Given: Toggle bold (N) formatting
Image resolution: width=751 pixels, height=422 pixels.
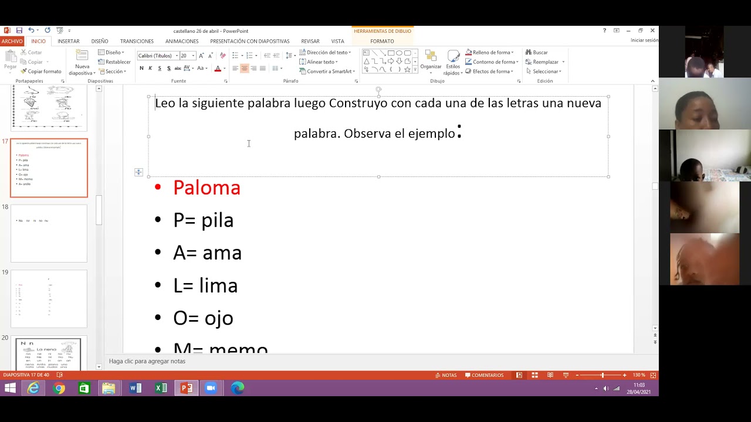Looking at the screenshot, I should 141,69.
